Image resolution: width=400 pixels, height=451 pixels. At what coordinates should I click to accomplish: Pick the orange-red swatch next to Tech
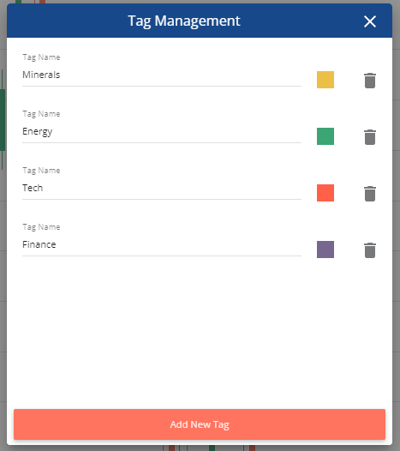point(325,193)
